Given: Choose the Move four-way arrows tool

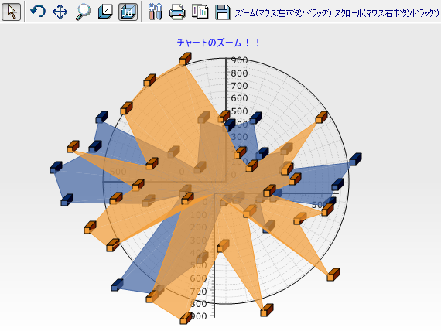Looking at the screenshot, I should (60, 12).
